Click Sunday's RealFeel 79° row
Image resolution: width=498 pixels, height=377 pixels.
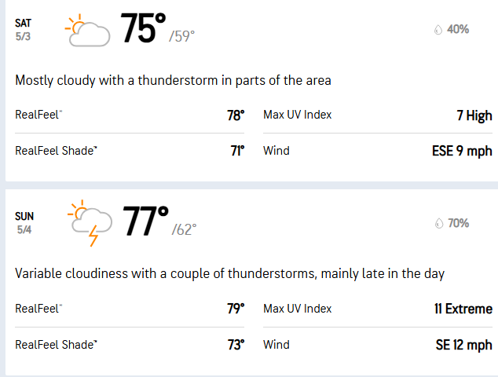tap(130, 309)
